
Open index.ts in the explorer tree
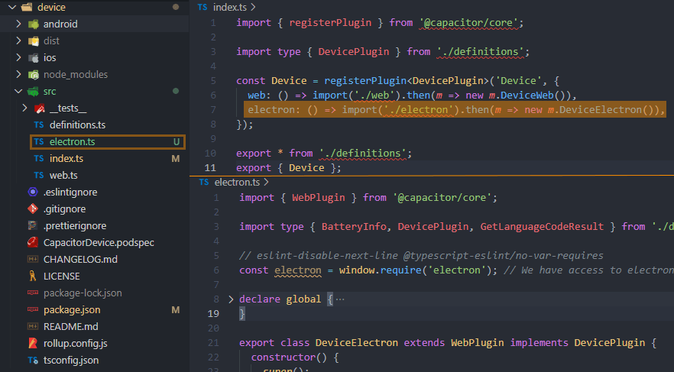(x=66, y=158)
